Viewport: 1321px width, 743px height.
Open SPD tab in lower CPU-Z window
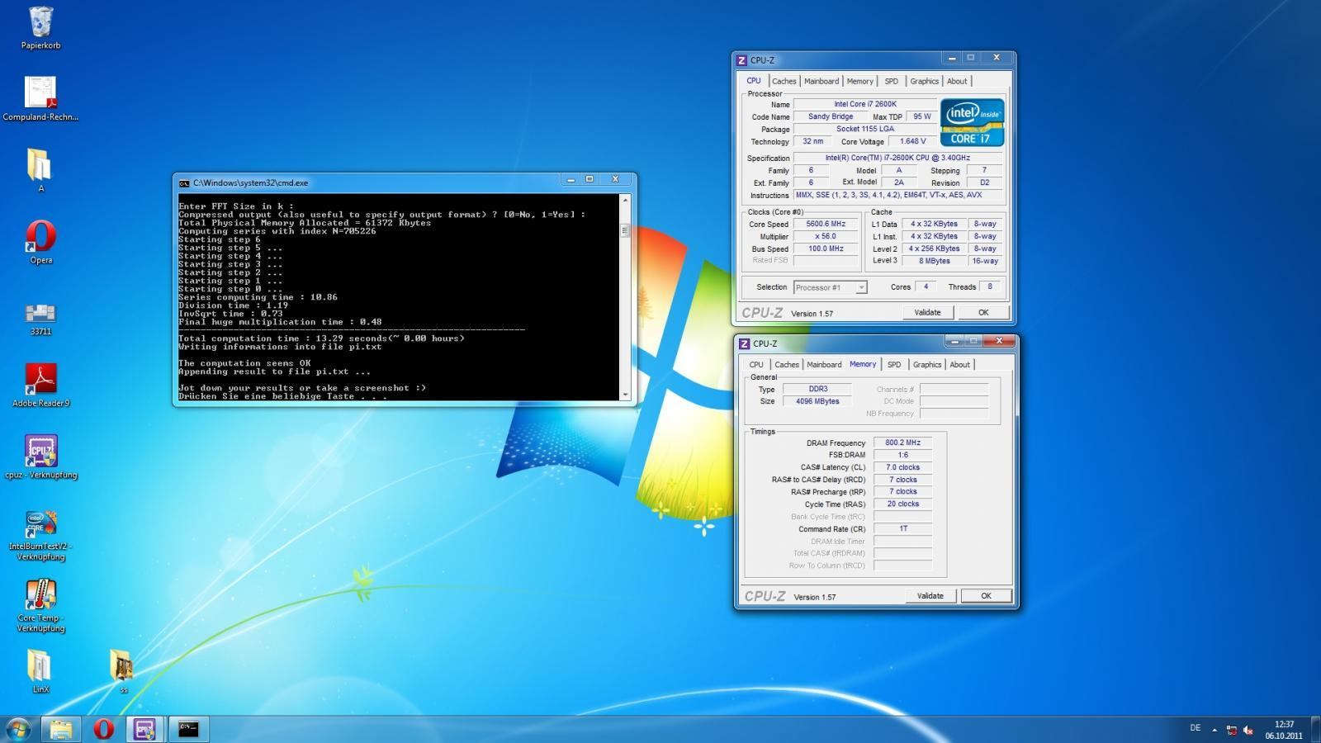pyautogui.click(x=894, y=364)
